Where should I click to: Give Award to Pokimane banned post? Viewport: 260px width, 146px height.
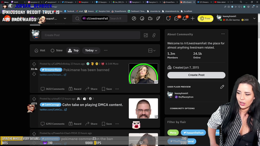[x=75, y=89]
